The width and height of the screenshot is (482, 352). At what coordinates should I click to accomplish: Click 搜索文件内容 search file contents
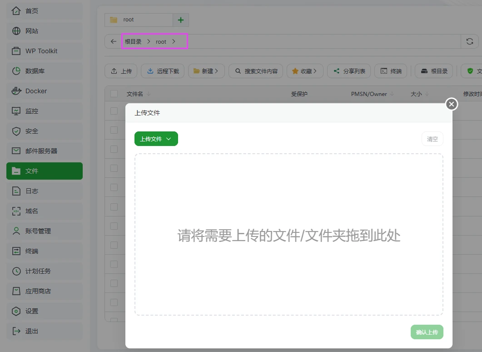click(256, 71)
